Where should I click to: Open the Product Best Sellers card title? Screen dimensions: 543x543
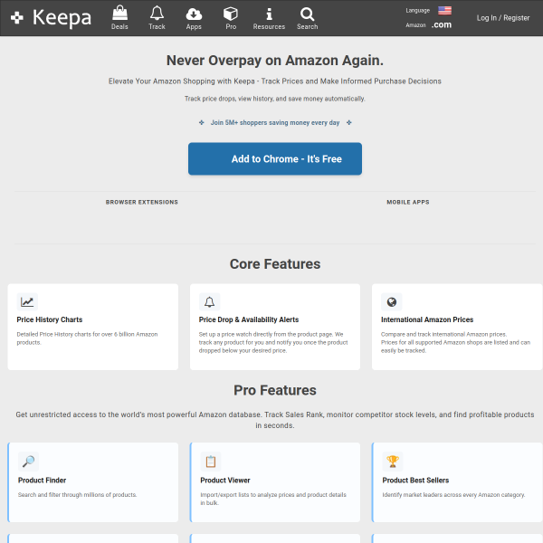point(415,481)
